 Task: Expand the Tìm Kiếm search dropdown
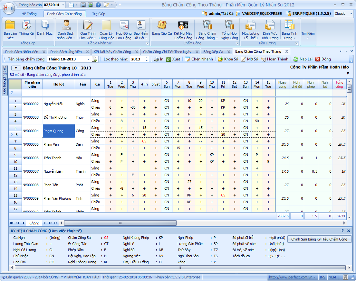(308, 32)
